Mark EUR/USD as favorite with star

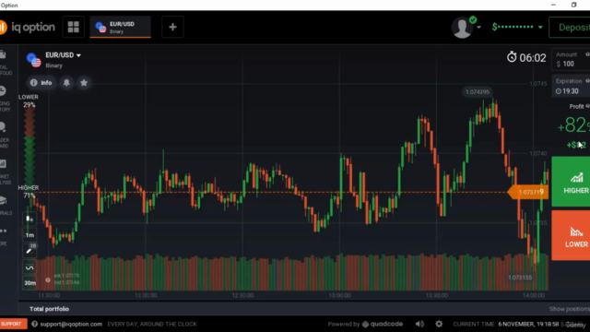[84, 83]
